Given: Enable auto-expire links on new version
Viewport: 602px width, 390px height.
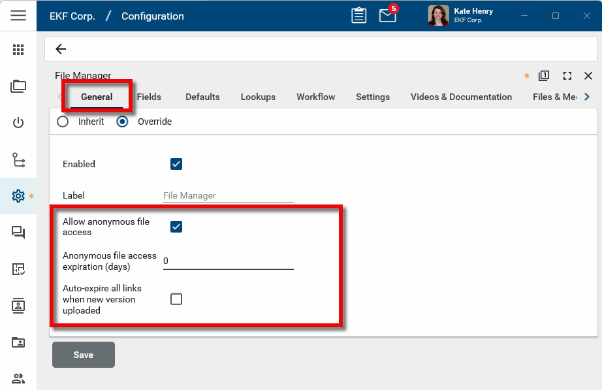Looking at the screenshot, I should pyautogui.click(x=176, y=299).
